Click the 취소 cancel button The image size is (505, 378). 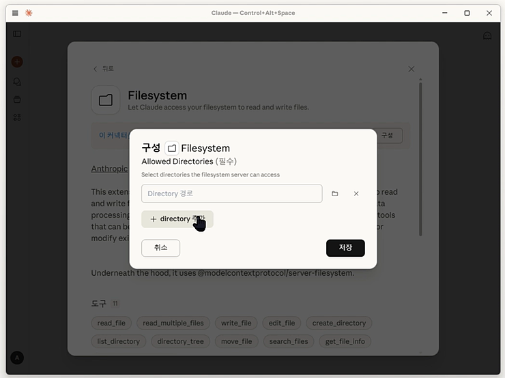pyautogui.click(x=160, y=248)
